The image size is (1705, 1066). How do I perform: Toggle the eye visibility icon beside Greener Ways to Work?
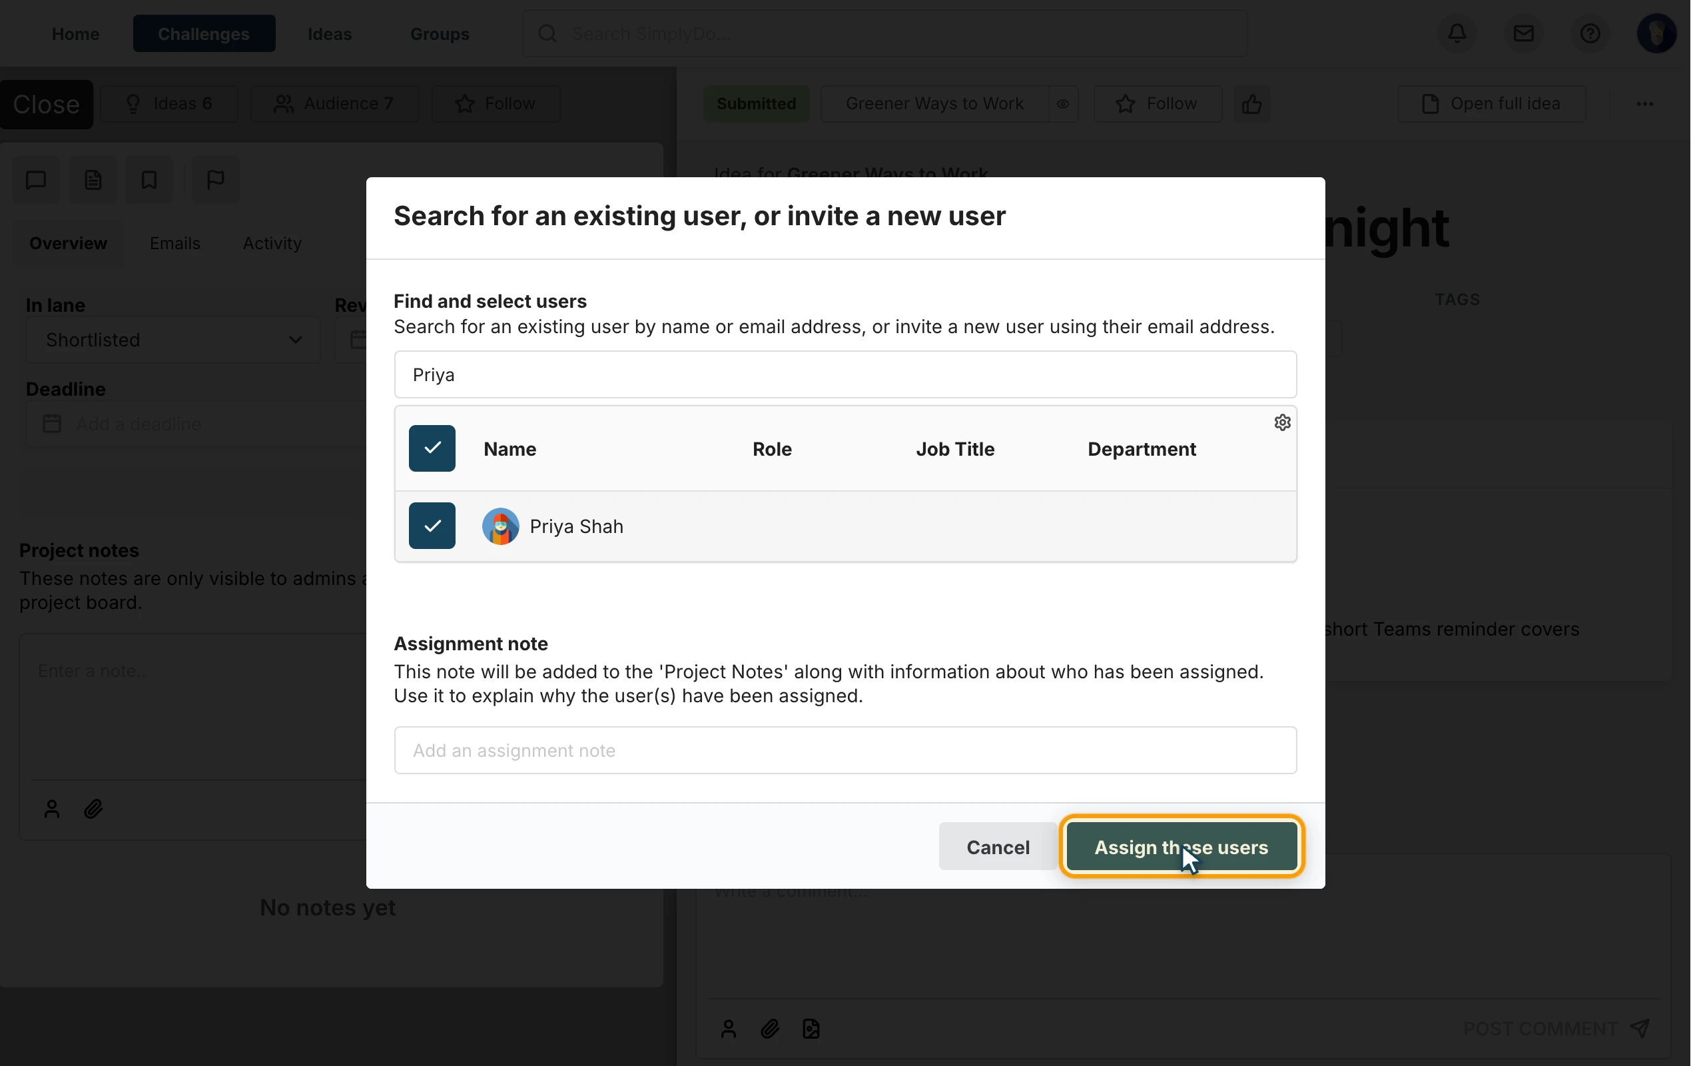(1062, 104)
